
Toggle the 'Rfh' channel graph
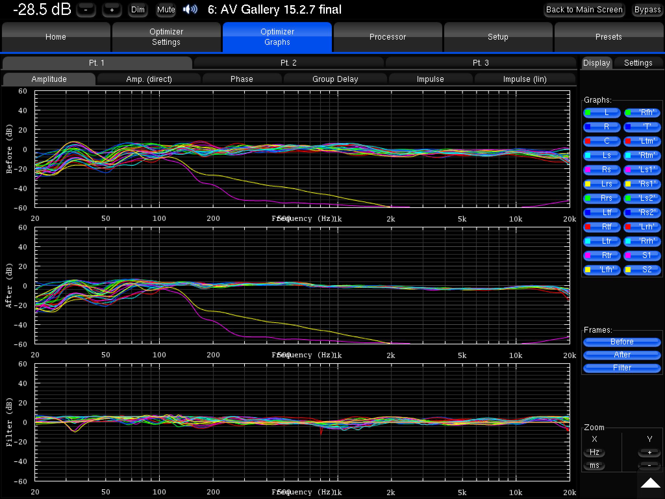pos(642,113)
